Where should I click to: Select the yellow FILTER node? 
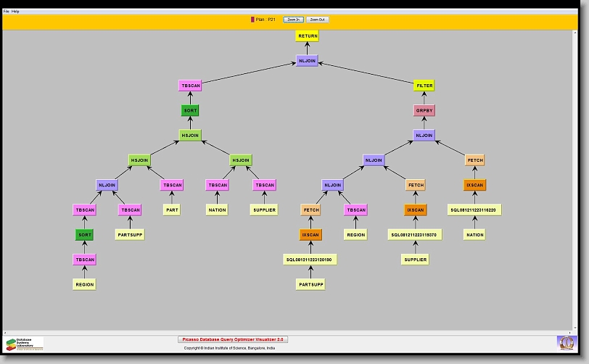click(x=424, y=86)
